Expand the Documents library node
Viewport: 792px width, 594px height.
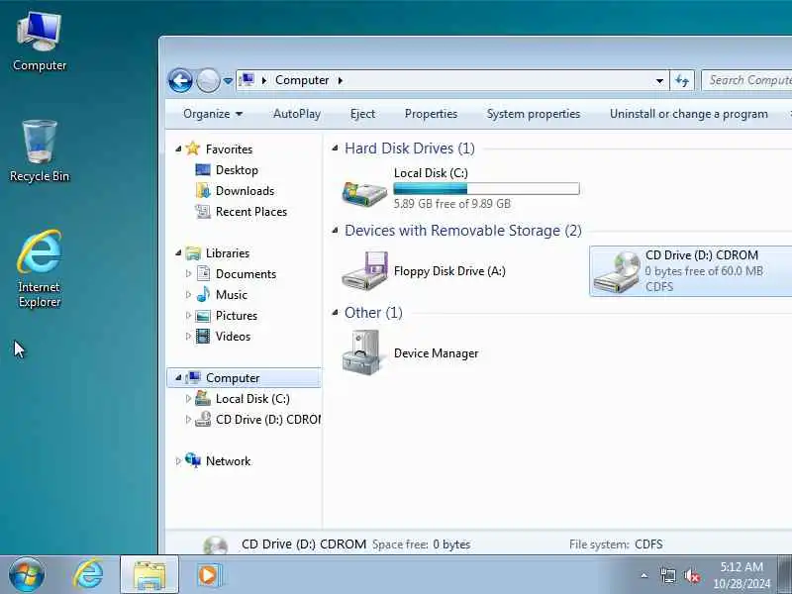(188, 274)
